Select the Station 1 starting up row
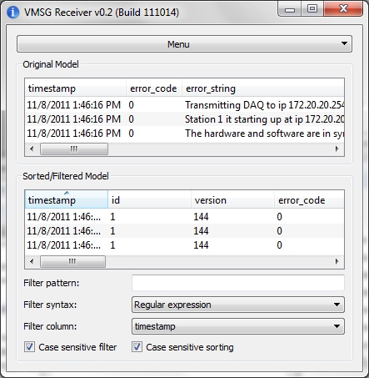369x378 pixels. pos(184,119)
